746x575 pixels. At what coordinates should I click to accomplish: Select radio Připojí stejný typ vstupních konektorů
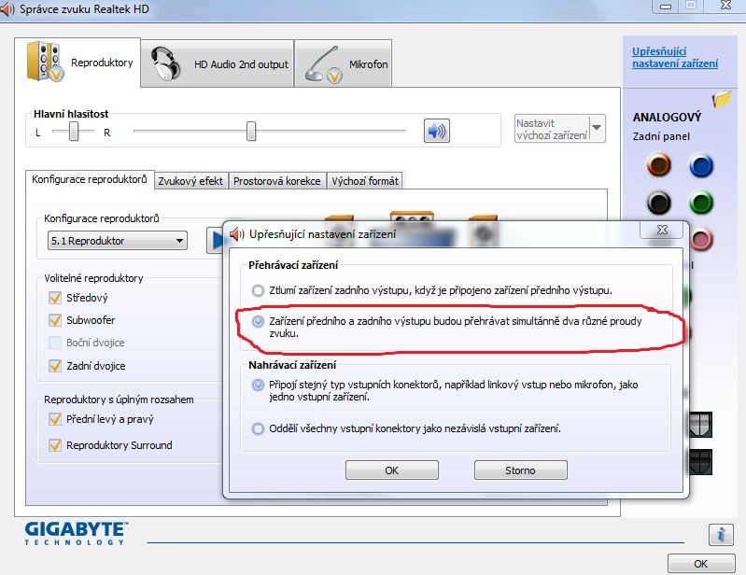coord(258,385)
